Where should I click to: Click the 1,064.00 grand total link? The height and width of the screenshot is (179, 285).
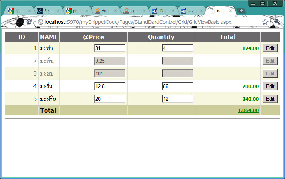pyautogui.click(x=248, y=110)
